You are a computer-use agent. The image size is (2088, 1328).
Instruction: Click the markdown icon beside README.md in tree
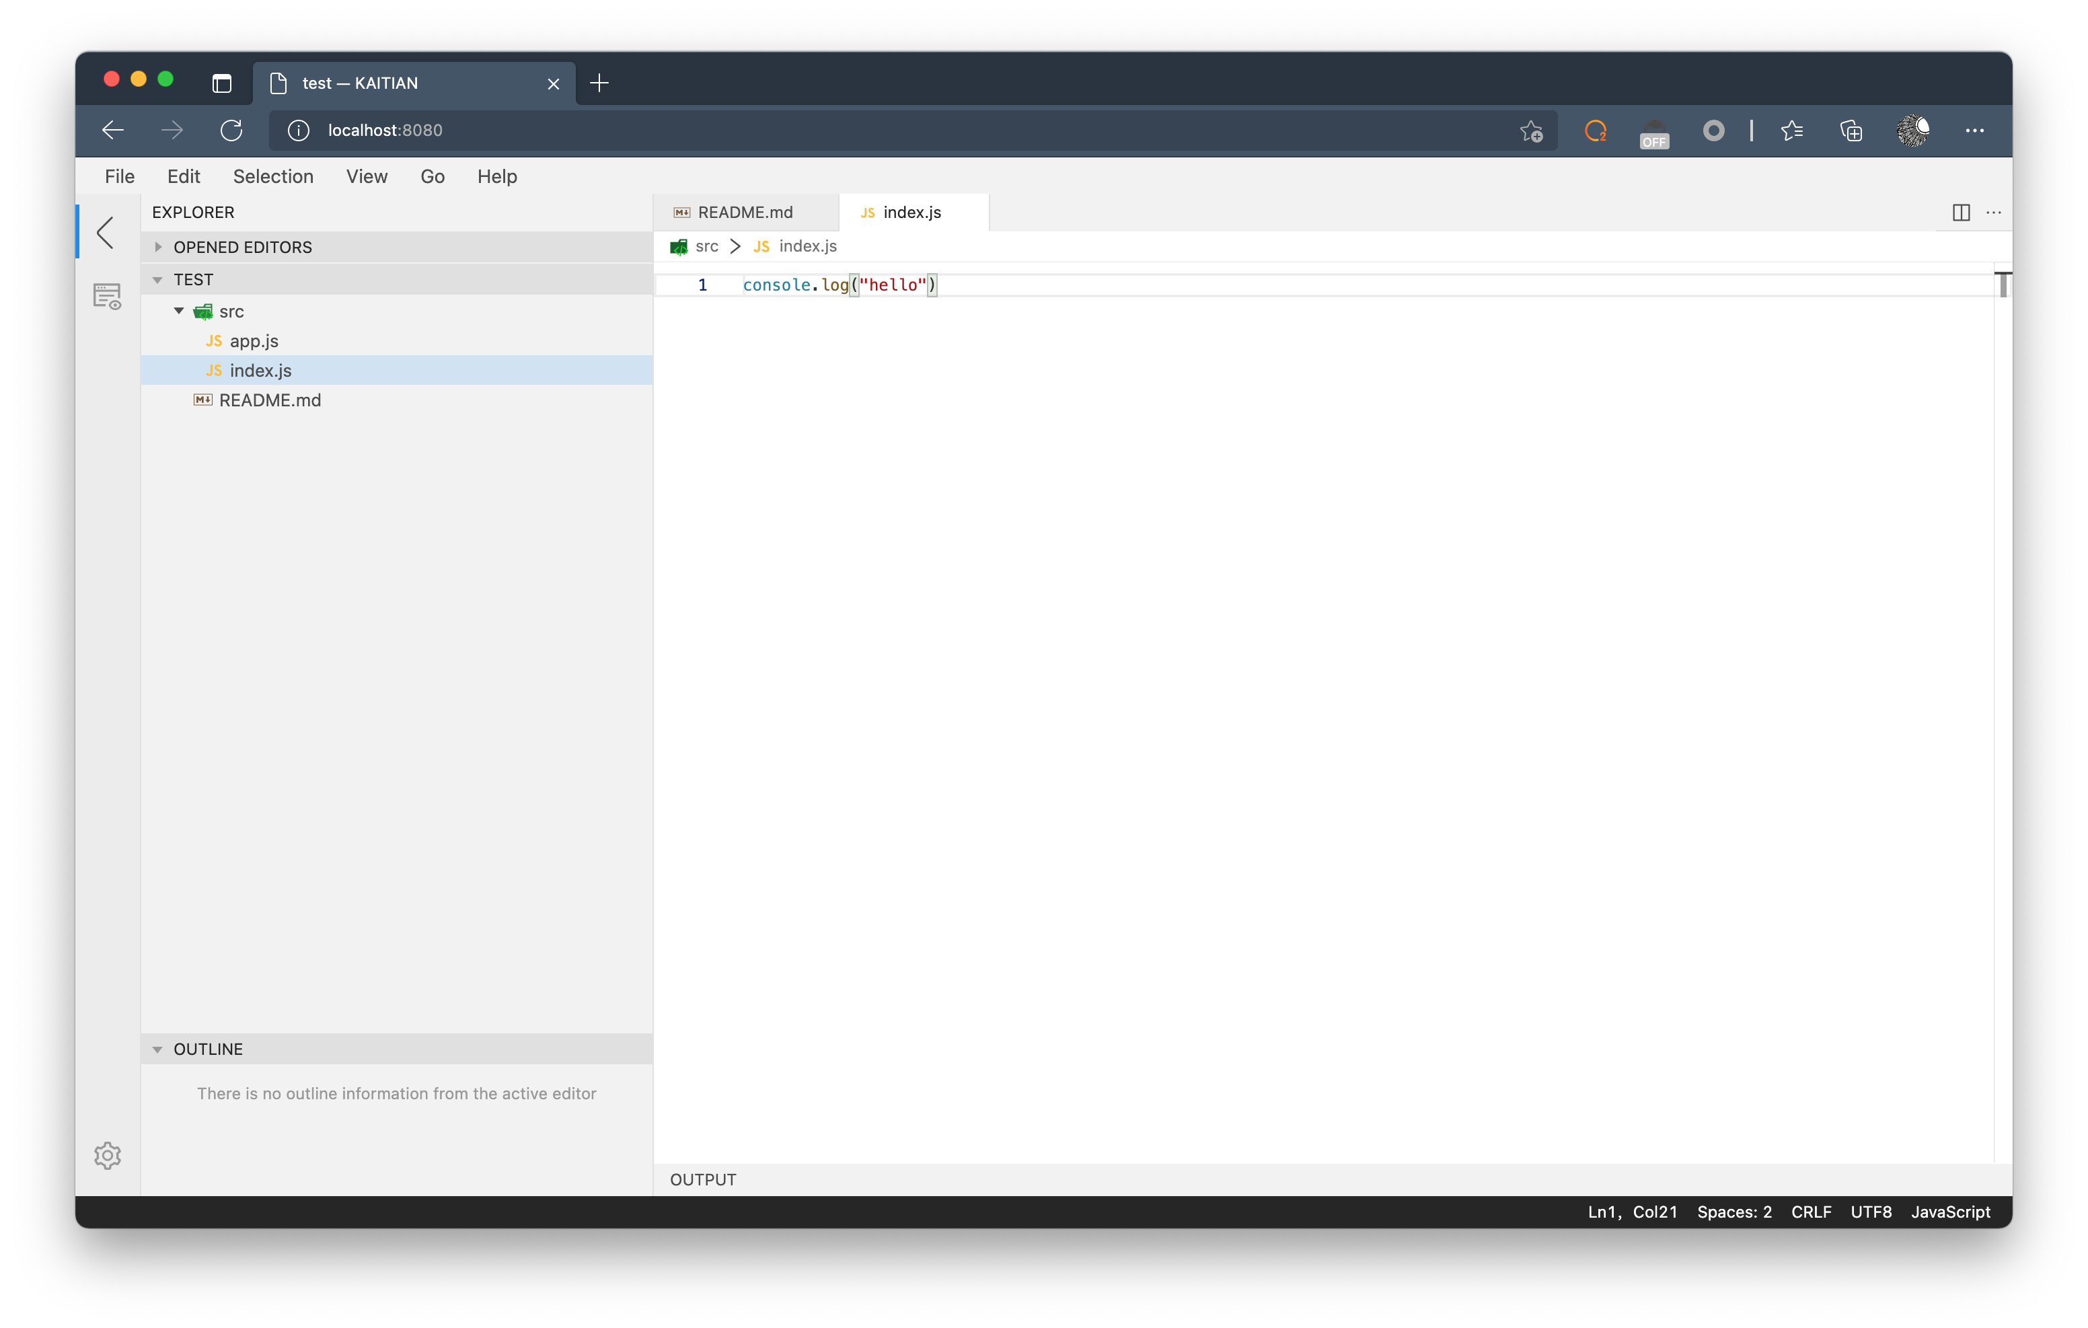[x=203, y=400]
